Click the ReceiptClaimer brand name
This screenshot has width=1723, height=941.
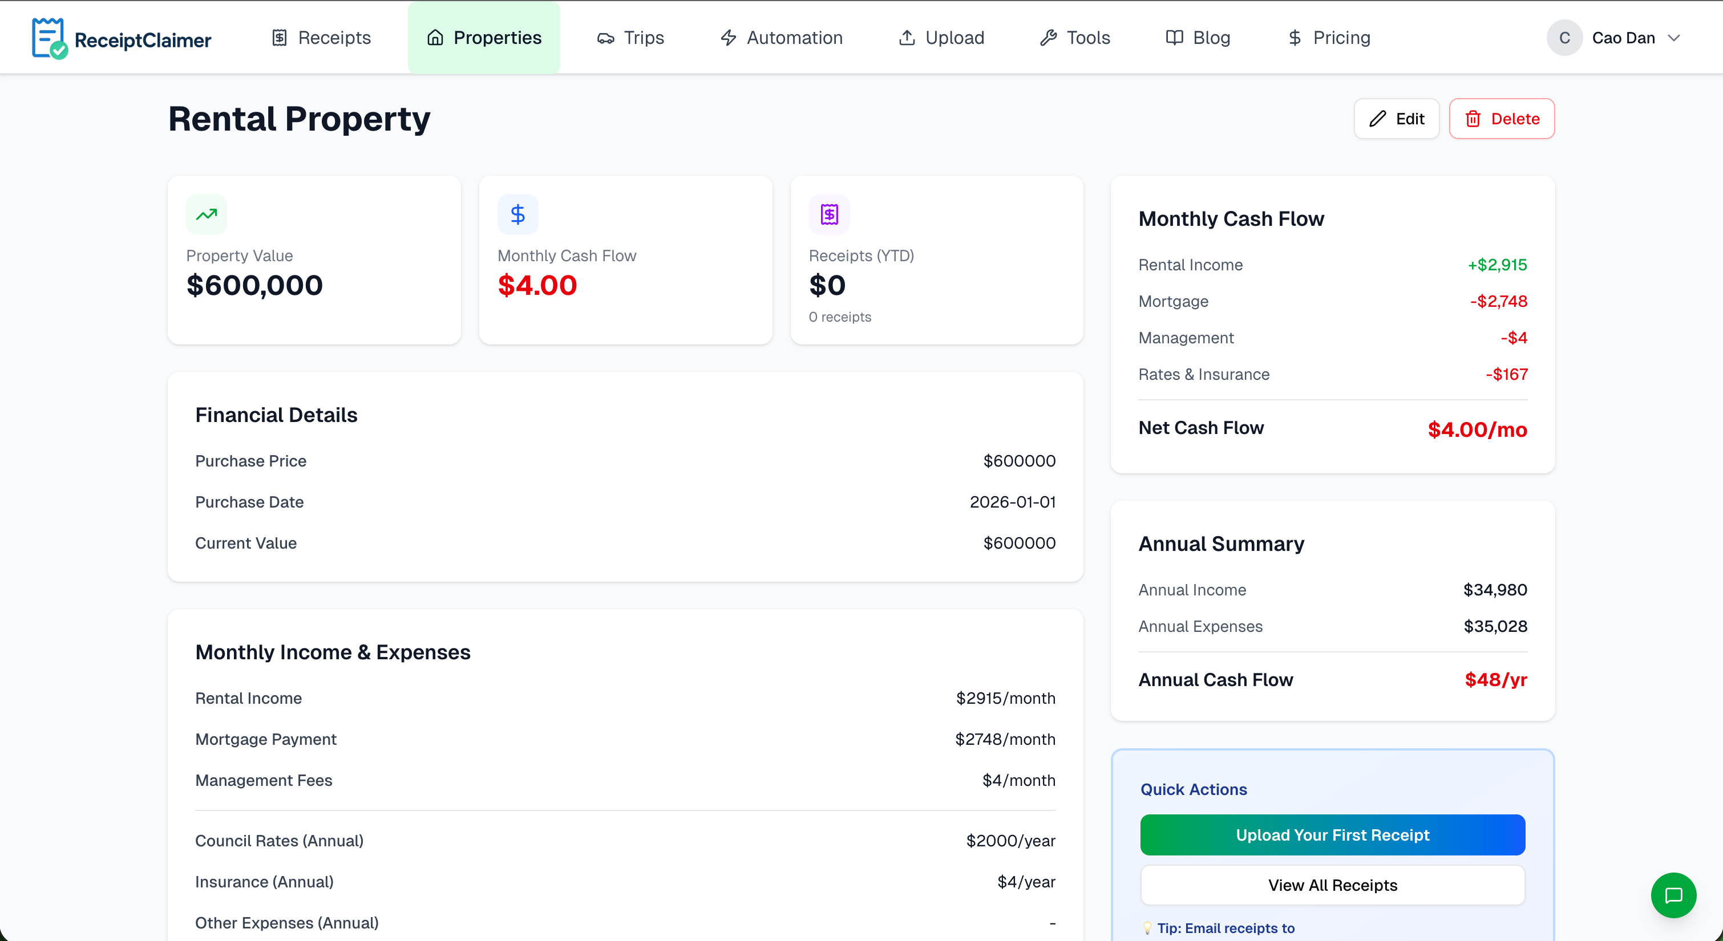143,40
